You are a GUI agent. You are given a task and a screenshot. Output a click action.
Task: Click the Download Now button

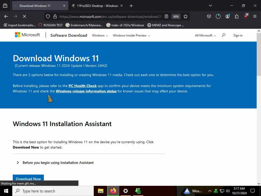coord(28,179)
